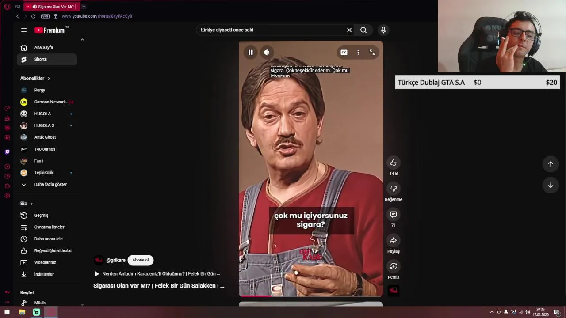Clear the search text with X

349,30
